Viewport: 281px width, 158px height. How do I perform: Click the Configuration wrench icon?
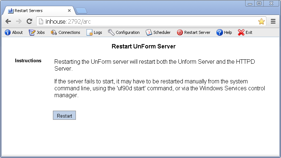[111, 32]
